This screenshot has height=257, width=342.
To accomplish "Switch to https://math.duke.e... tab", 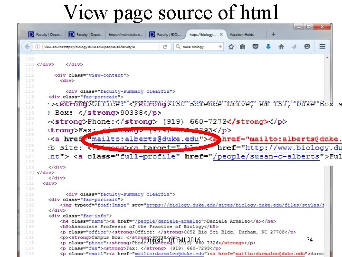I will [125, 34].
